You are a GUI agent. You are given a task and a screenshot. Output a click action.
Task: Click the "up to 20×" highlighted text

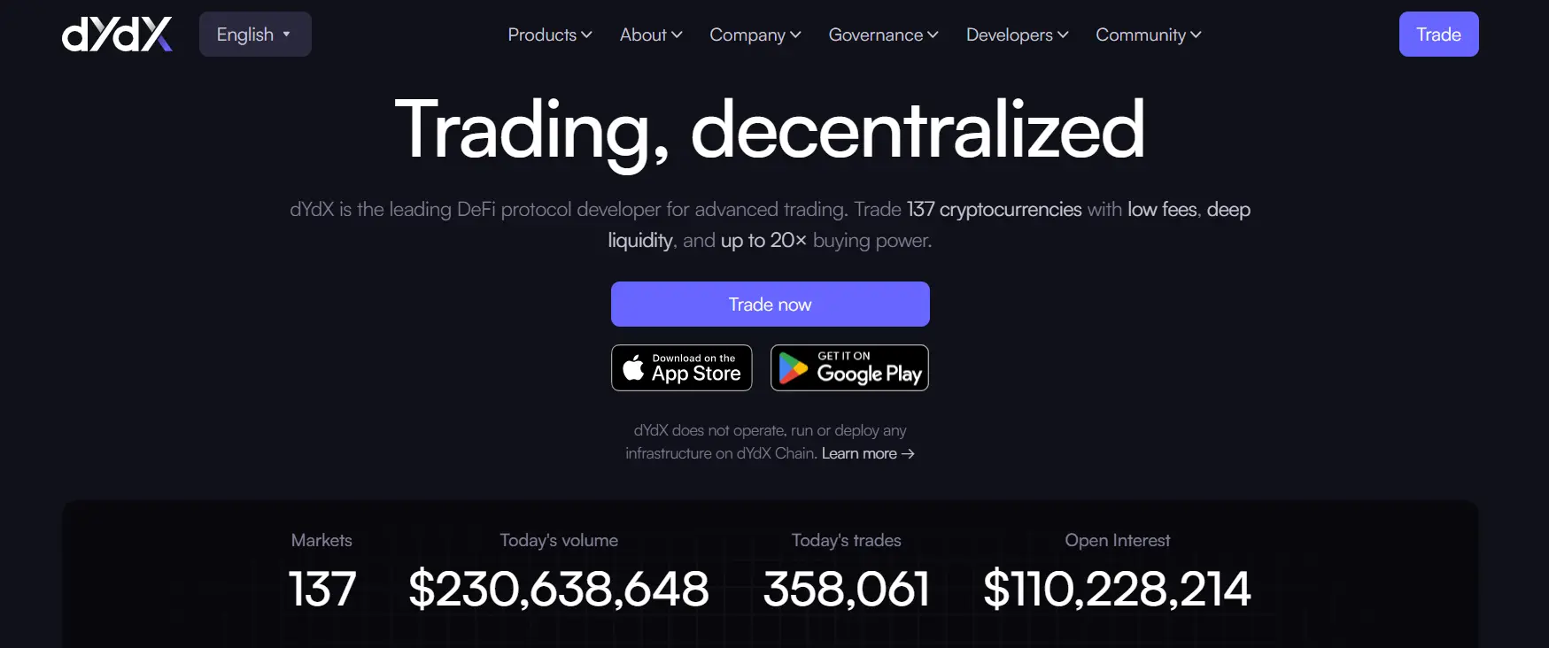763,241
